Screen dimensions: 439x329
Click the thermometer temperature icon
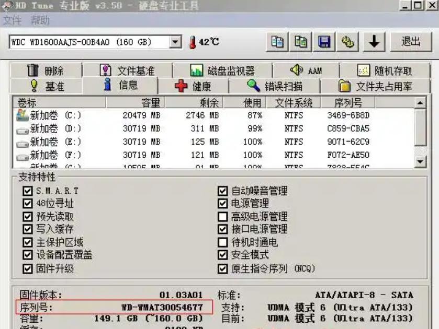click(193, 42)
